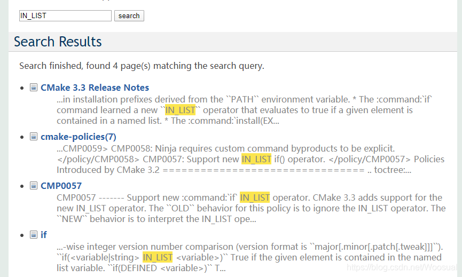Click the search button
Viewport: 462px width, 277px height.
pyautogui.click(x=129, y=15)
